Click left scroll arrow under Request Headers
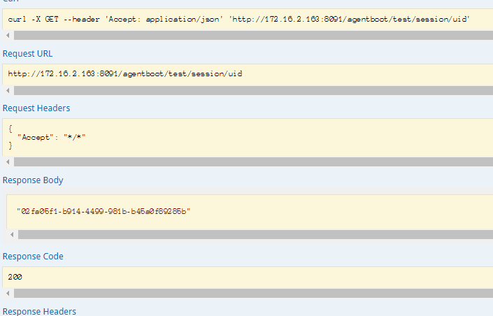 (8, 162)
